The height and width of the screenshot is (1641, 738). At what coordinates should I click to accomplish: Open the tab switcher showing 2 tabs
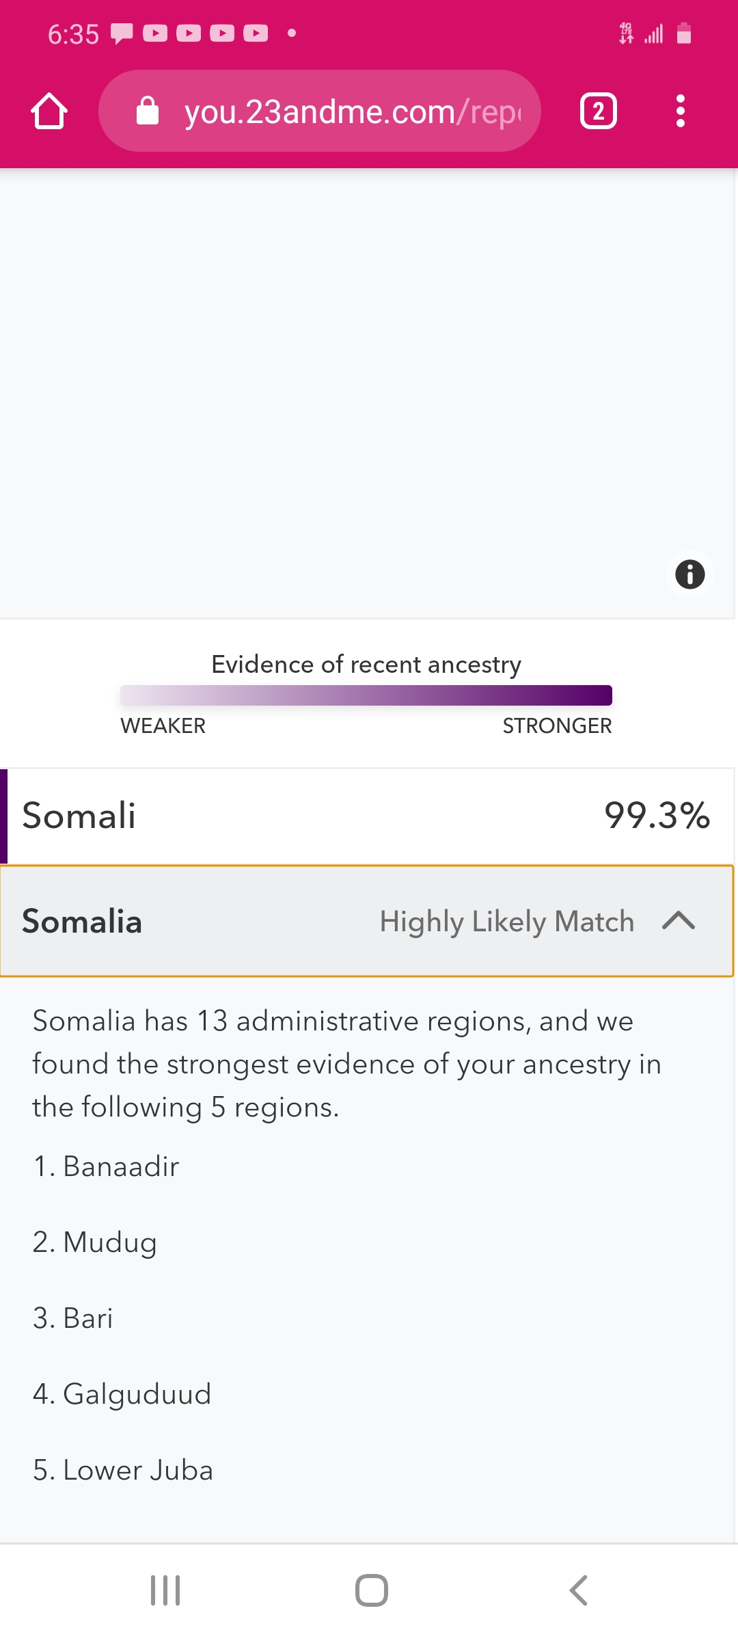point(599,111)
